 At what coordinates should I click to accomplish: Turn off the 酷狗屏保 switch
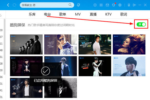pos(141,24)
